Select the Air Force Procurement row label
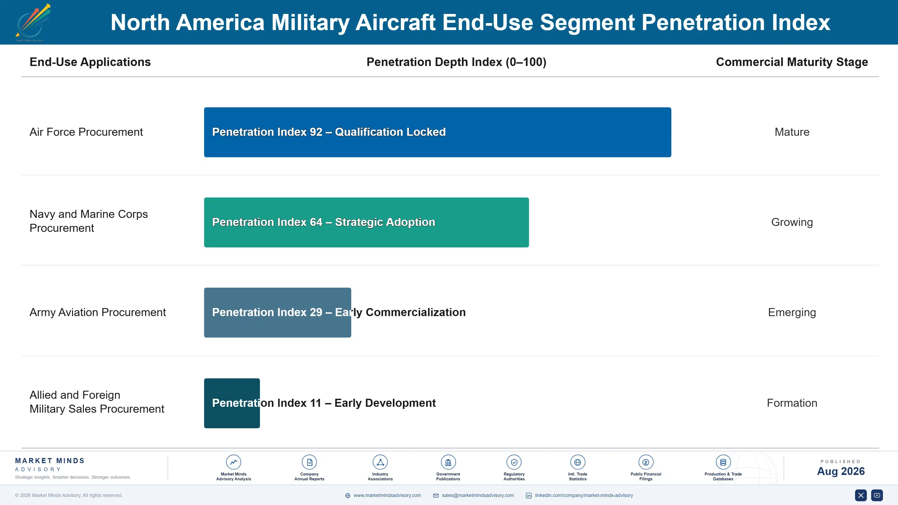Image resolution: width=898 pixels, height=505 pixels. 86,132
